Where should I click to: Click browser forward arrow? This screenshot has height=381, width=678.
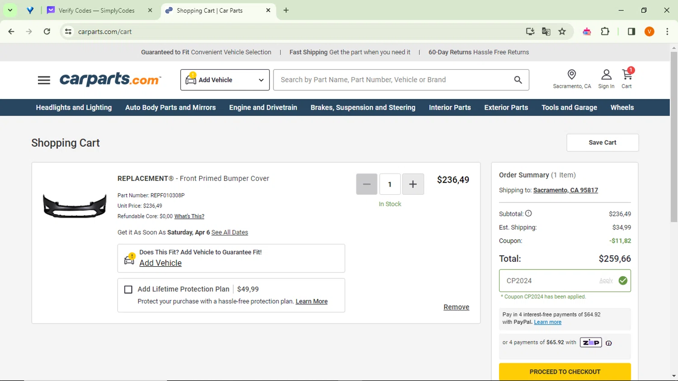29,32
